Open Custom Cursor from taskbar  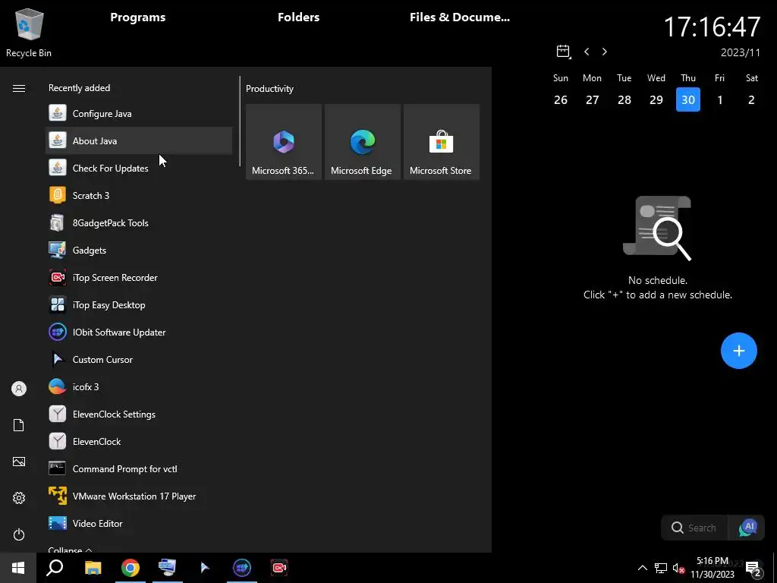click(205, 568)
